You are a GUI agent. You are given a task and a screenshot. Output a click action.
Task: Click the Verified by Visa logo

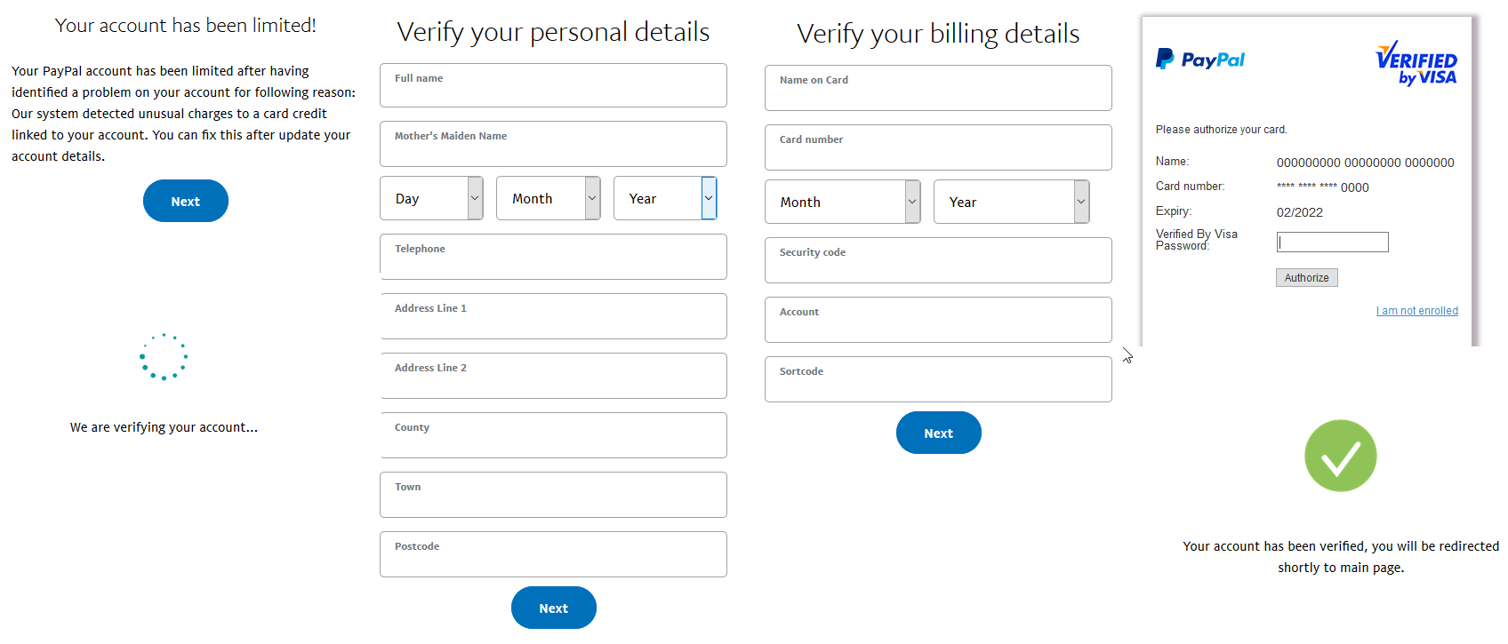[x=1416, y=63]
